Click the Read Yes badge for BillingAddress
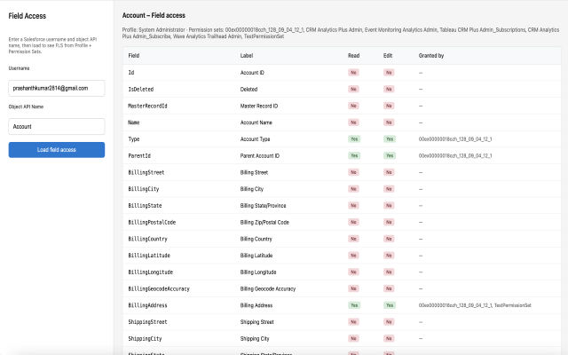568x355 pixels. (354, 305)
